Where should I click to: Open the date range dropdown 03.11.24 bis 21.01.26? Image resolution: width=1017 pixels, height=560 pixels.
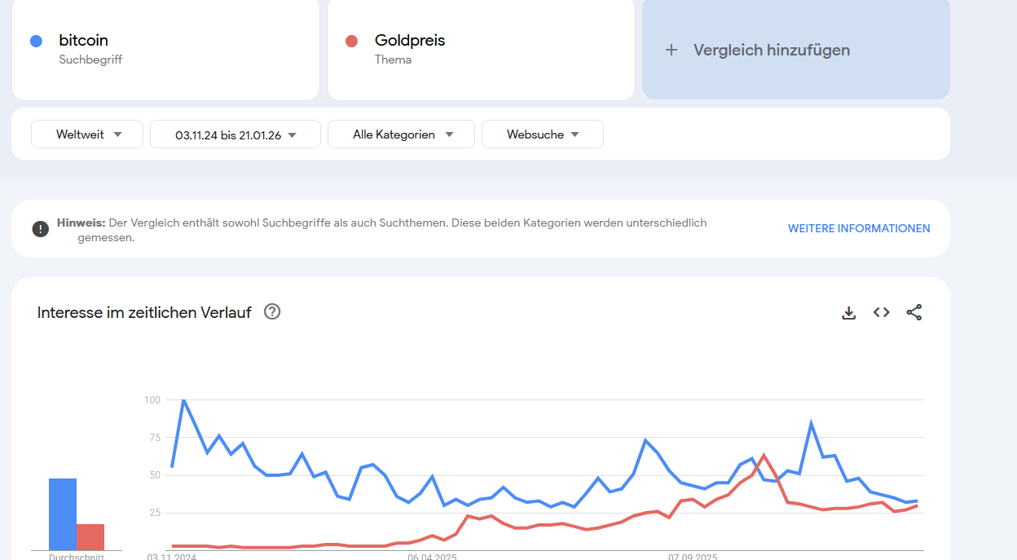[x=236, y=135]
